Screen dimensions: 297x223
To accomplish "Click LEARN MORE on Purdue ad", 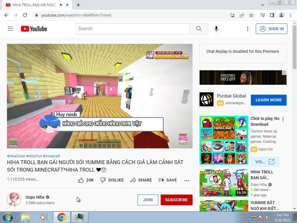I will click(x=269, y=100).
